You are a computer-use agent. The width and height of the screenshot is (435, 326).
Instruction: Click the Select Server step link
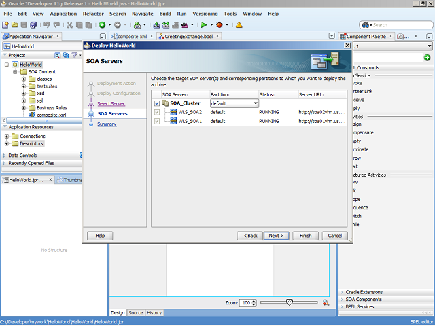(x=111, y=104)
